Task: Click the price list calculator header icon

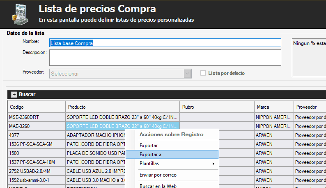Action: (x=19, y=13)
